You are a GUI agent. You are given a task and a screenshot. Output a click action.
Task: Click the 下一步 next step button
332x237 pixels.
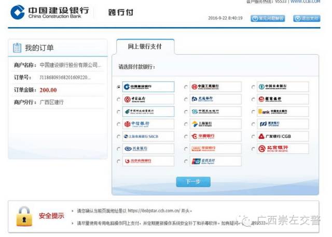pyautogui.click(x=193, y=182)
